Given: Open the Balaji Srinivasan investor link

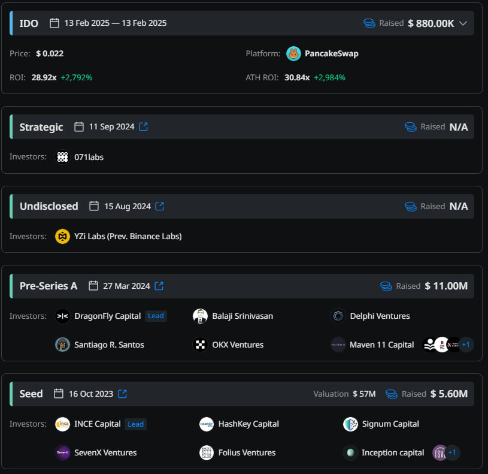Looking at the screenshot, I should point(243,316).
